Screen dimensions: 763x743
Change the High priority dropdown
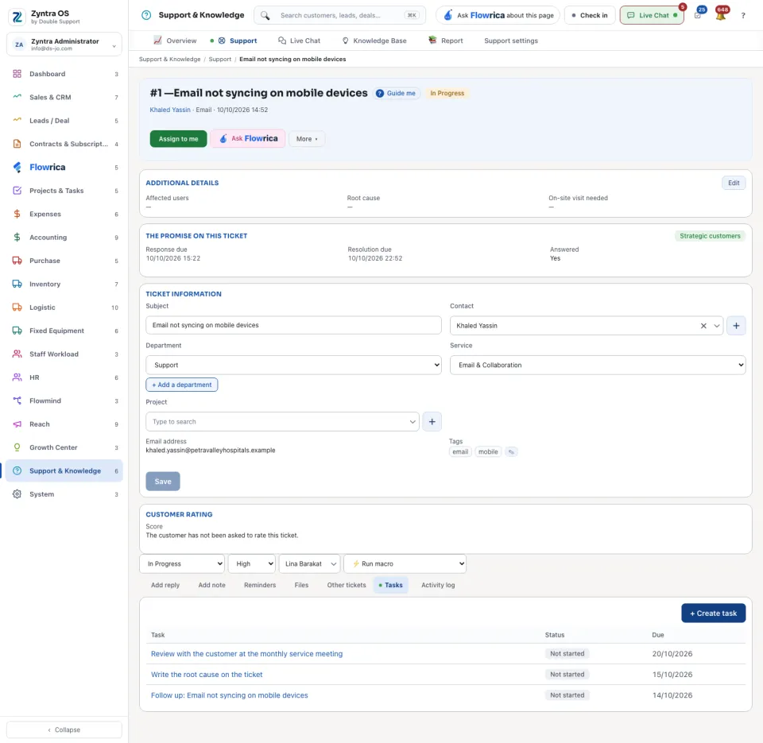point(252,564)
